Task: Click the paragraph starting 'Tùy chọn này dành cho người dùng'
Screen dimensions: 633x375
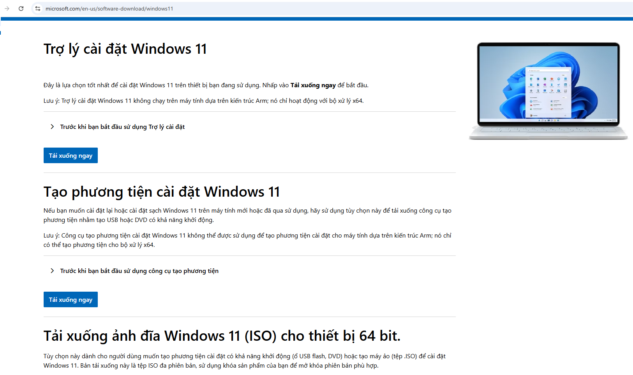Action: click(245, 361)
